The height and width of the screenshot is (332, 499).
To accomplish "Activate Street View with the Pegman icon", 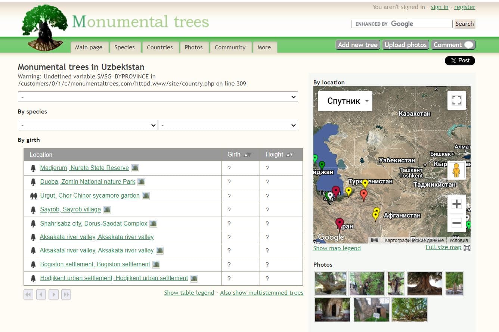I will pyautogui.click(x=456, y=170).
